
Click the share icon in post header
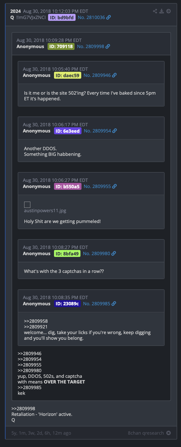coord(155,11)
